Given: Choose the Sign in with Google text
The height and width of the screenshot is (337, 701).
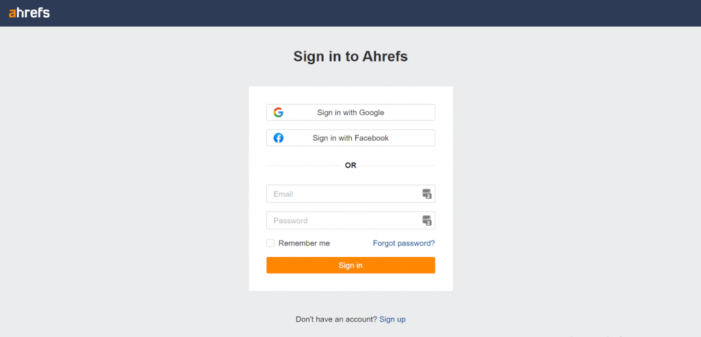Looking at the screenshot, I should (350, 113).
